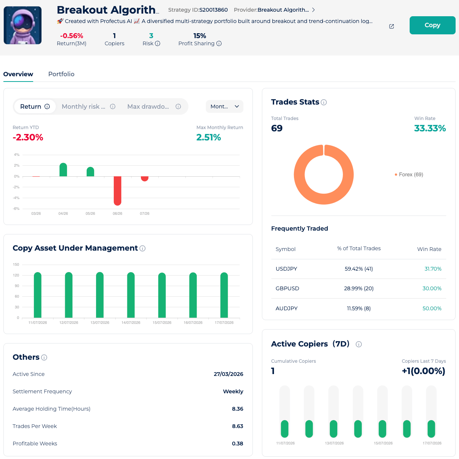Switch to the Overview tab

click(x=18, y=74)
